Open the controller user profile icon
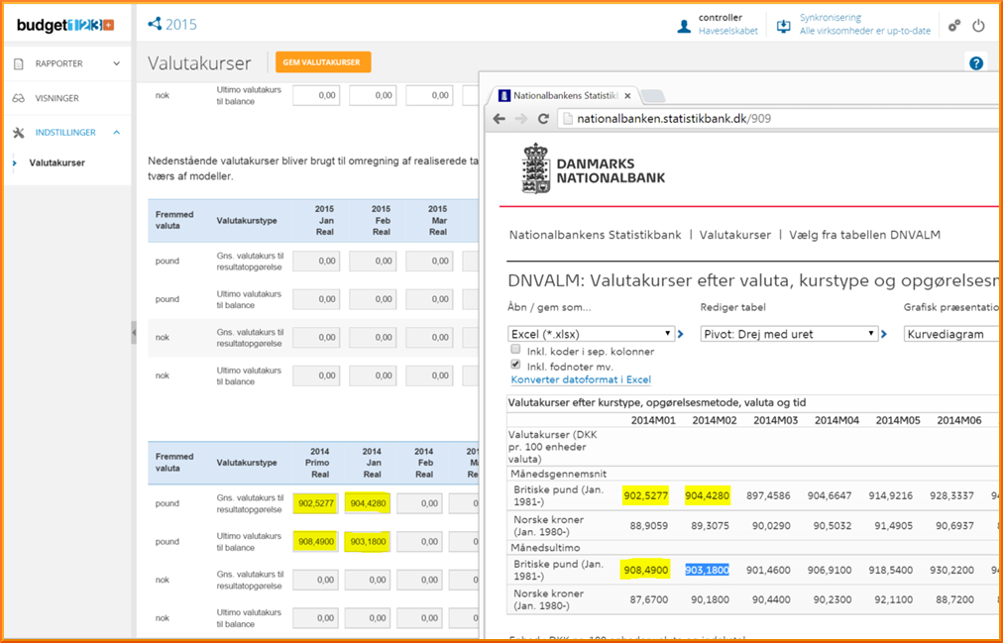Screen dimensions: 1003x643 tap(684, 26)
